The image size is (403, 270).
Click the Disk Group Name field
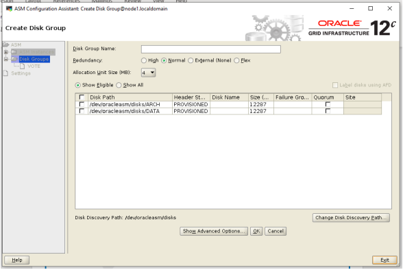point(211,49)
